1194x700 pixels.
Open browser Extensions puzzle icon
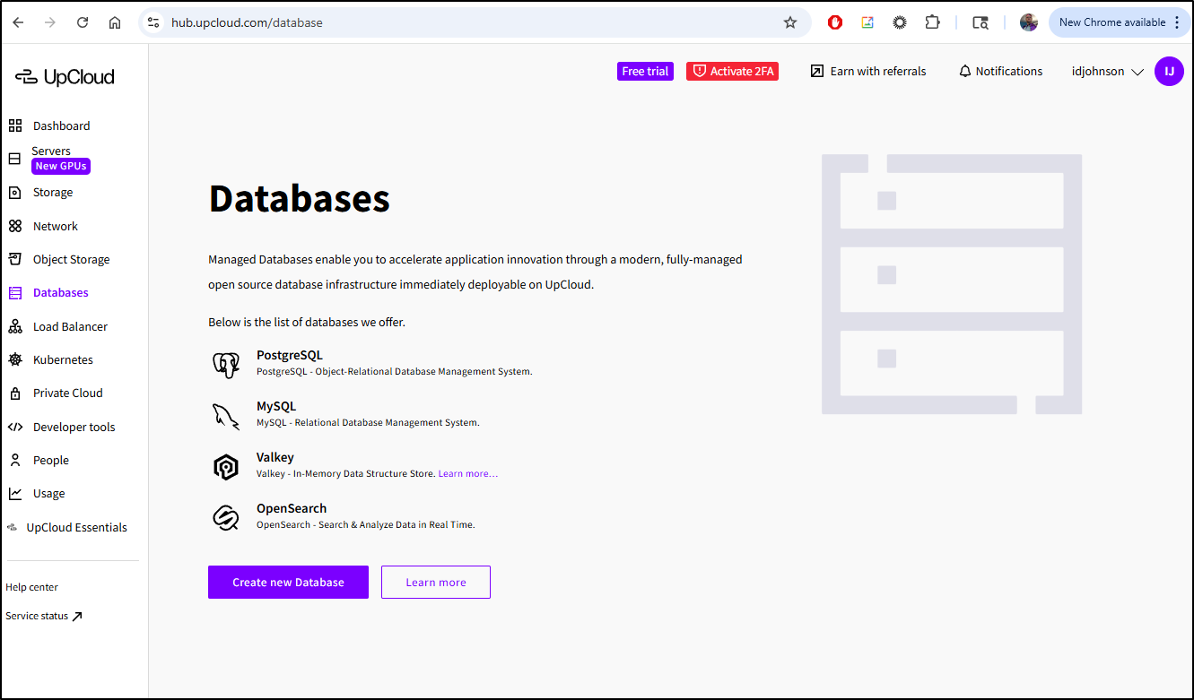932,22
